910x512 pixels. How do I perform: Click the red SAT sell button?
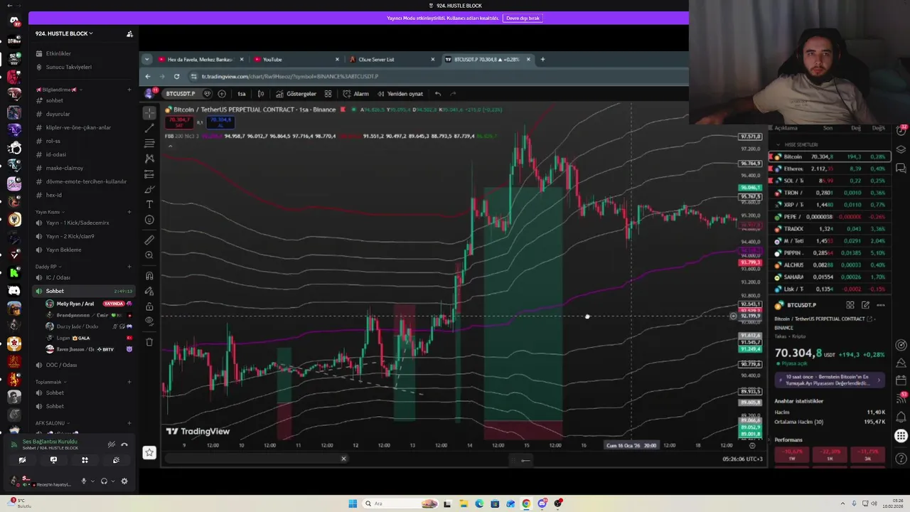click(179, 122)
